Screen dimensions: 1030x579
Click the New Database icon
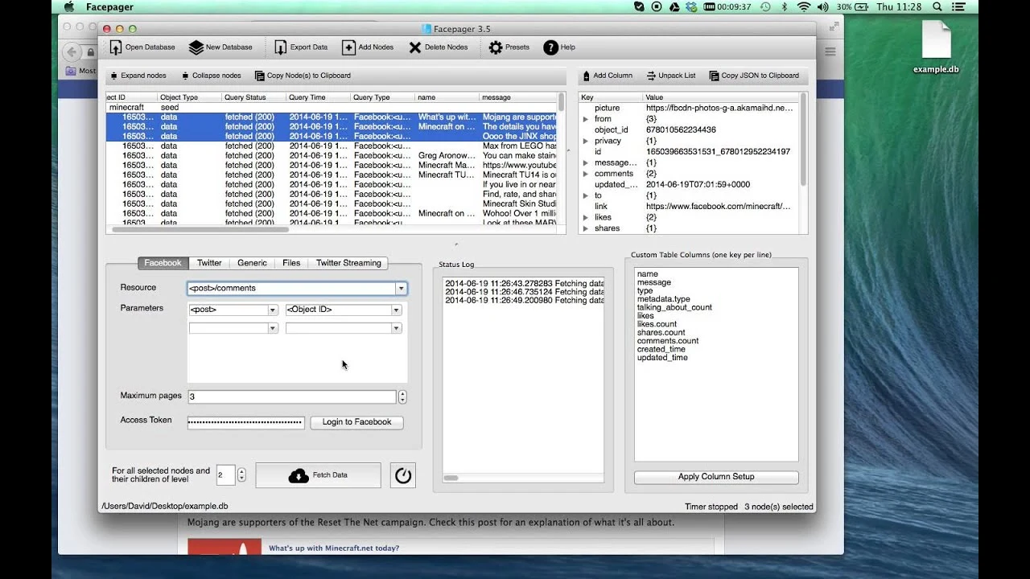pyautogui.click(x=196, y=47)
